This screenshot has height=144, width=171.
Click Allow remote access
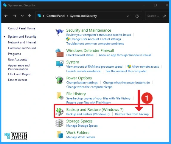pyautogui.click(x=145, y=66)
